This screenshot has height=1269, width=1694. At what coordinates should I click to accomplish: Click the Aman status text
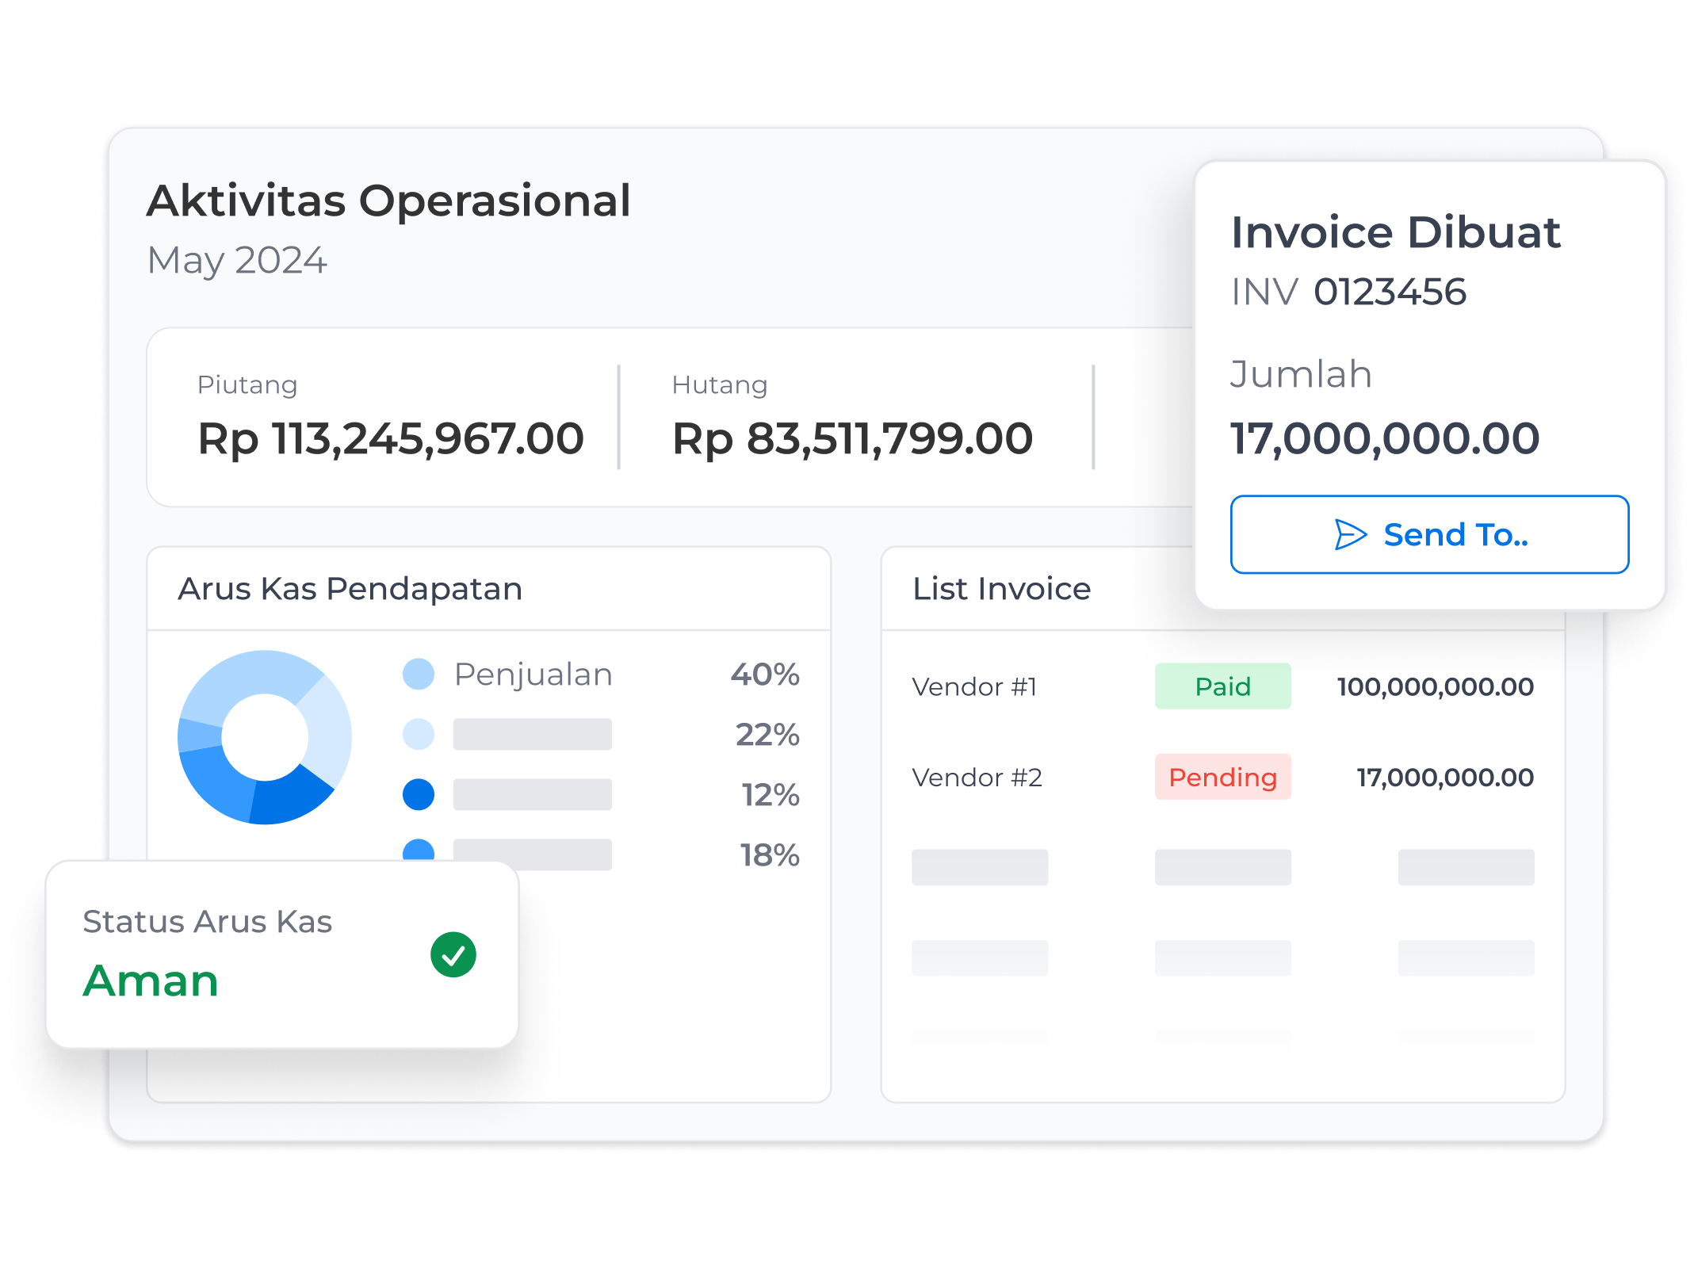tap(151, 980)
